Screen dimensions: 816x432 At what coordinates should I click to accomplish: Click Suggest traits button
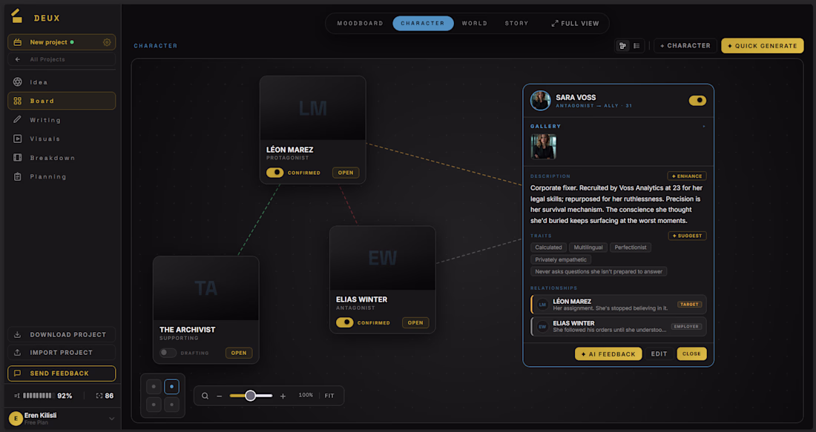tap(688, 236)
